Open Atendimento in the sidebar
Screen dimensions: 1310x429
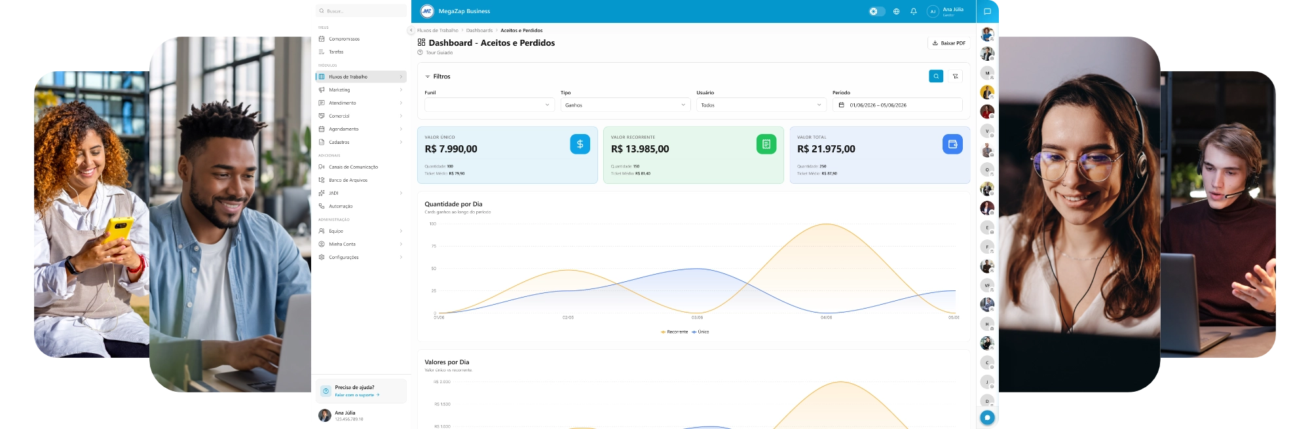[361, 103]
